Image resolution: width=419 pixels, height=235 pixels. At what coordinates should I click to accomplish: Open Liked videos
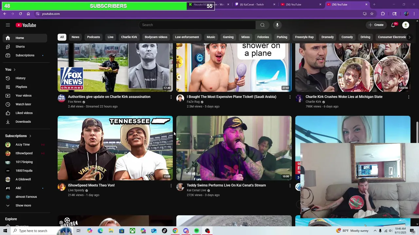pyautogui.click(x=25, y=113)
